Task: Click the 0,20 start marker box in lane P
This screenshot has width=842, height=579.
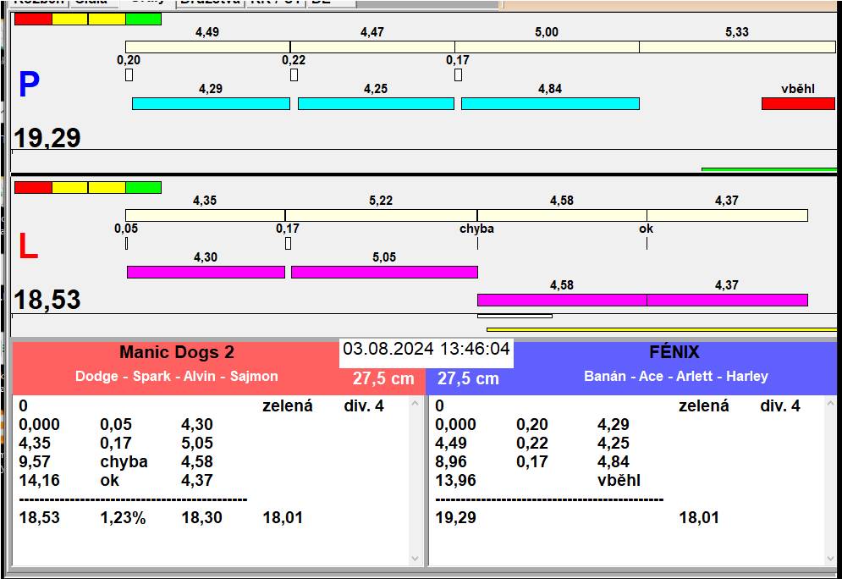Action: [x=129, y=74]
